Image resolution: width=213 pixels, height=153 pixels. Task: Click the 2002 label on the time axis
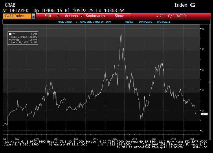click(x=17, y=139)
